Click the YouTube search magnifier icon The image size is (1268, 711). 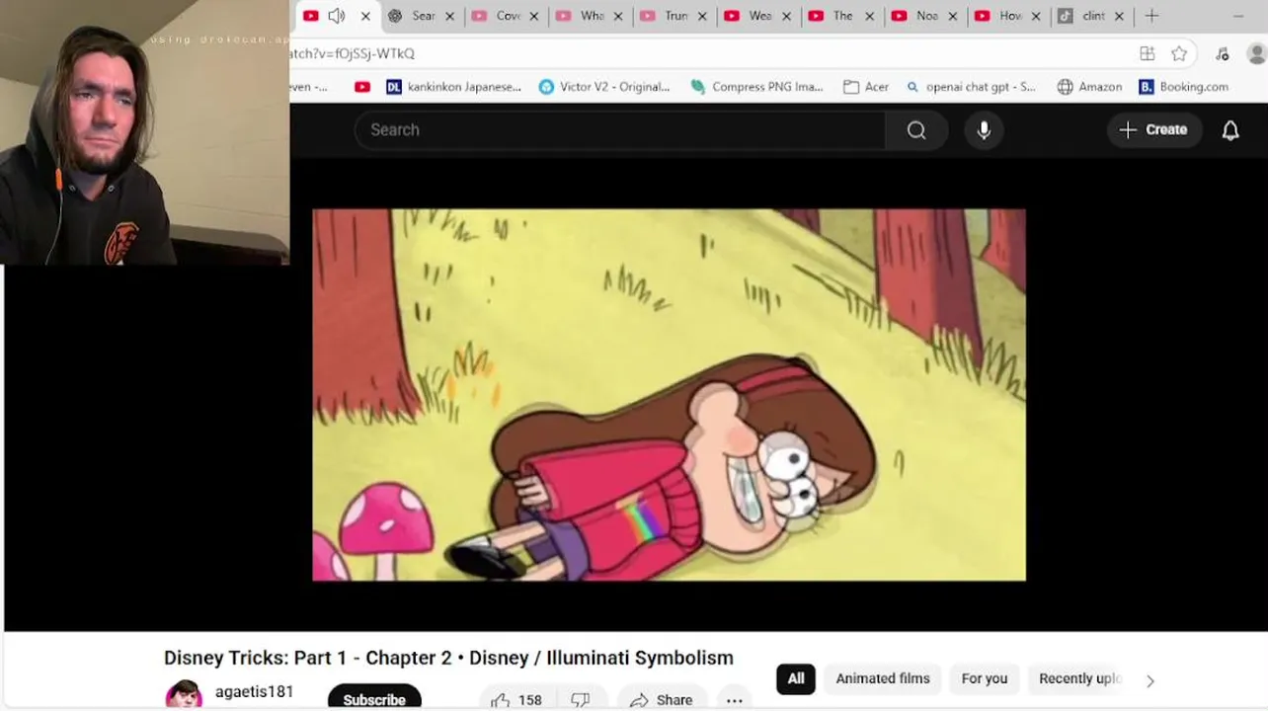(x=916, y=130)
